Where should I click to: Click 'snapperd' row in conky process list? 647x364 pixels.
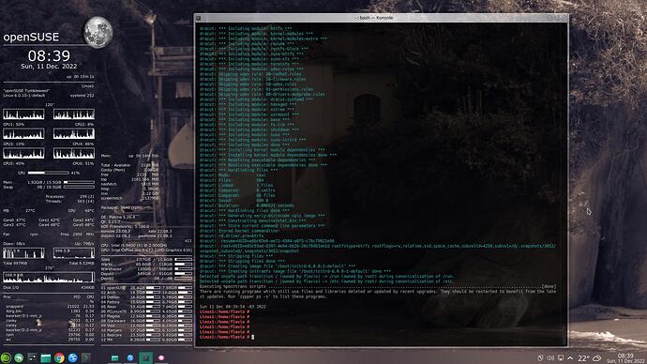pyautogui.click(x=49, y=306)
